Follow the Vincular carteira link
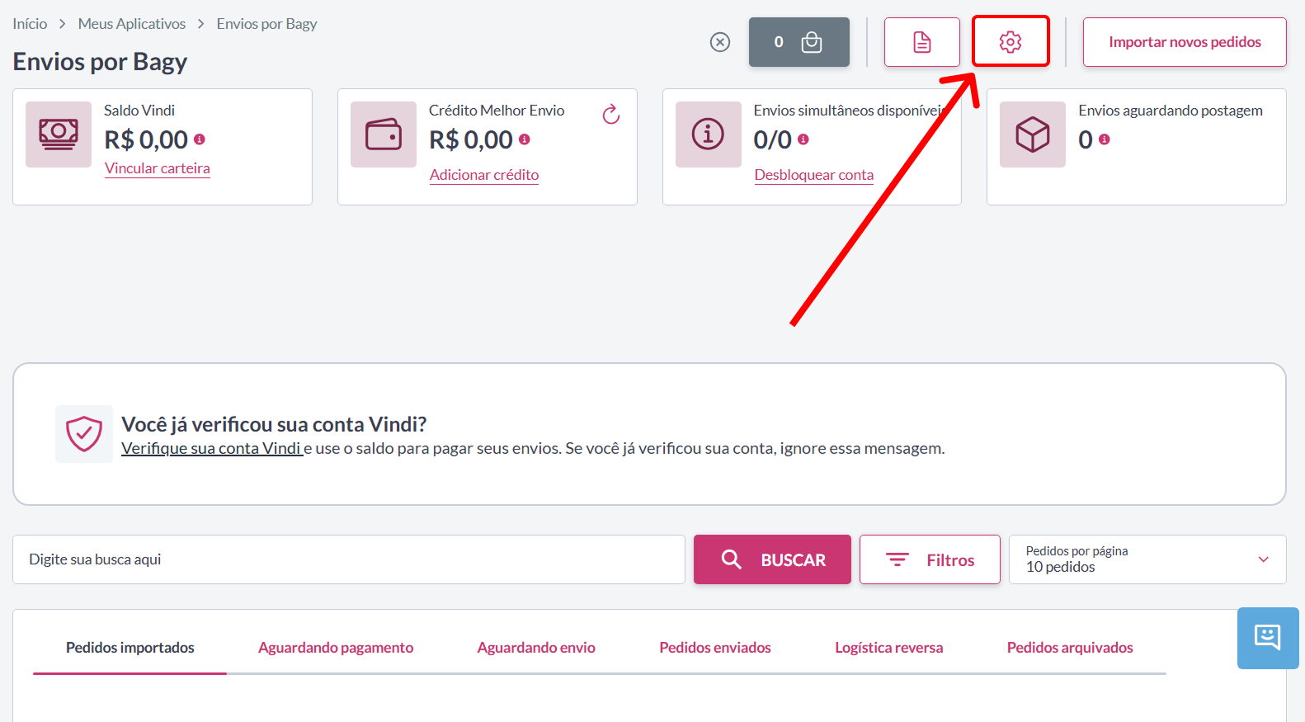Screen dimensions: 1305x722 [158, 168]
